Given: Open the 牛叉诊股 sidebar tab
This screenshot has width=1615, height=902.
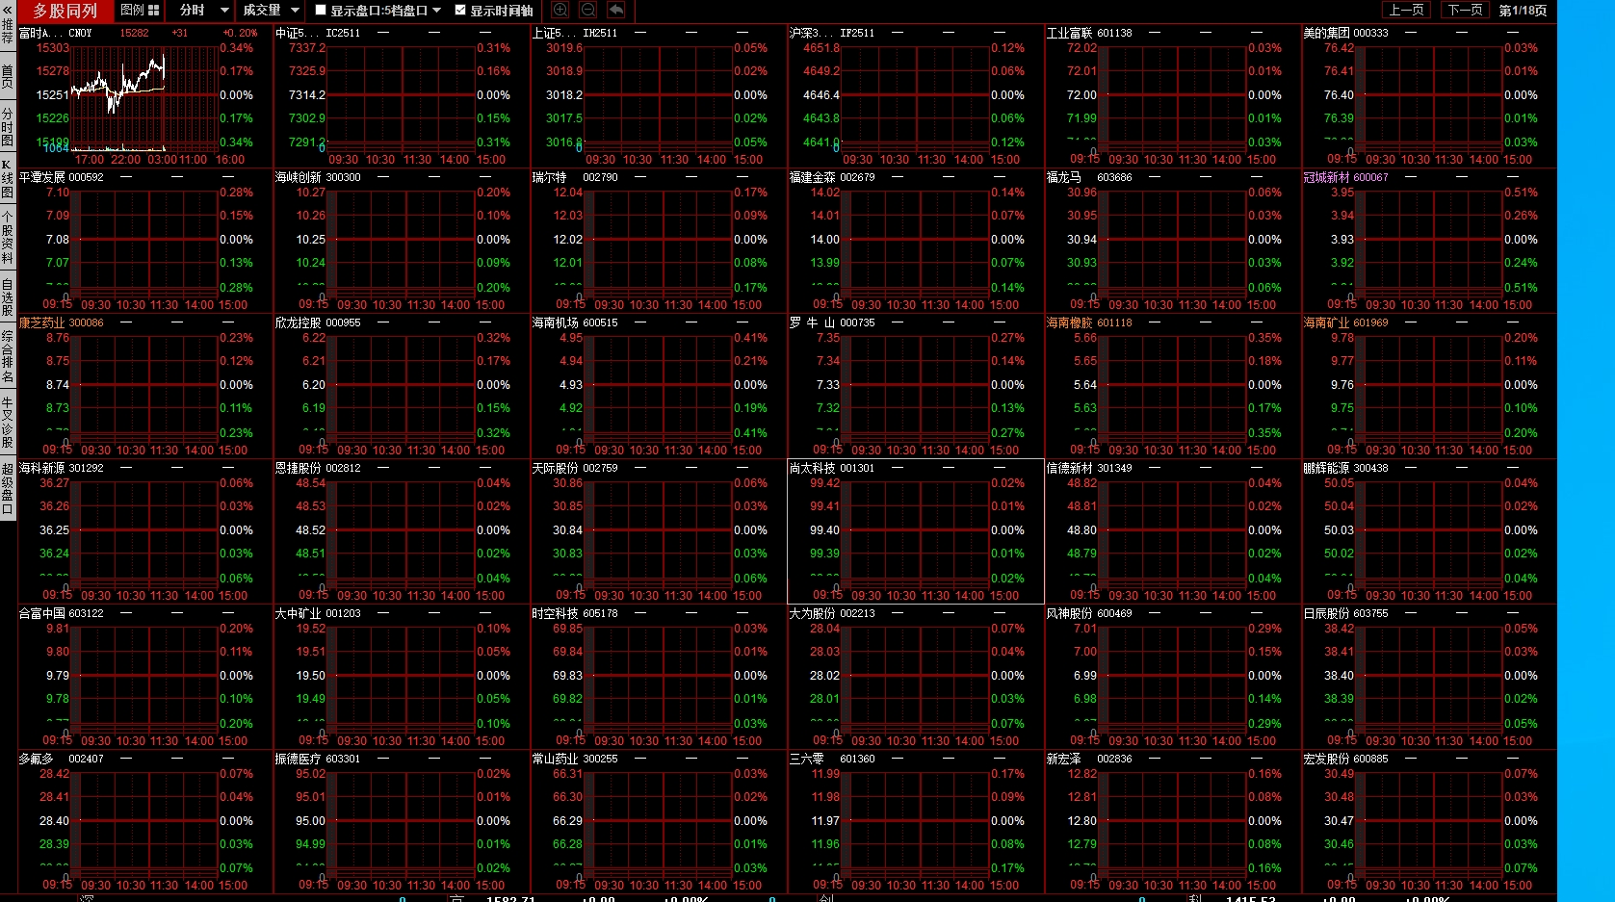Looking at the screenshot, I should [8, 423].
